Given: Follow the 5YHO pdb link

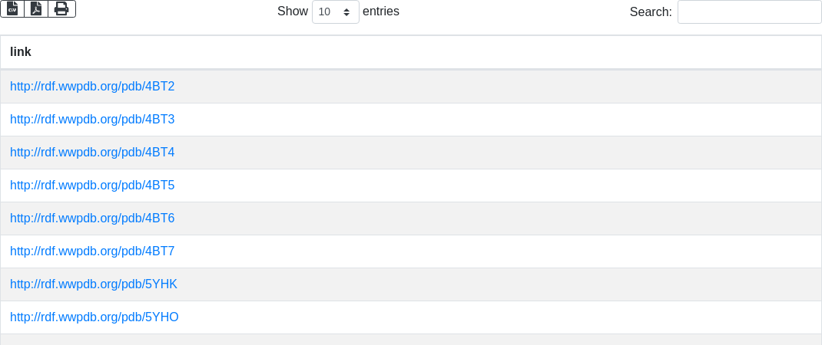Looking at the screenshot, I should 94,317.
